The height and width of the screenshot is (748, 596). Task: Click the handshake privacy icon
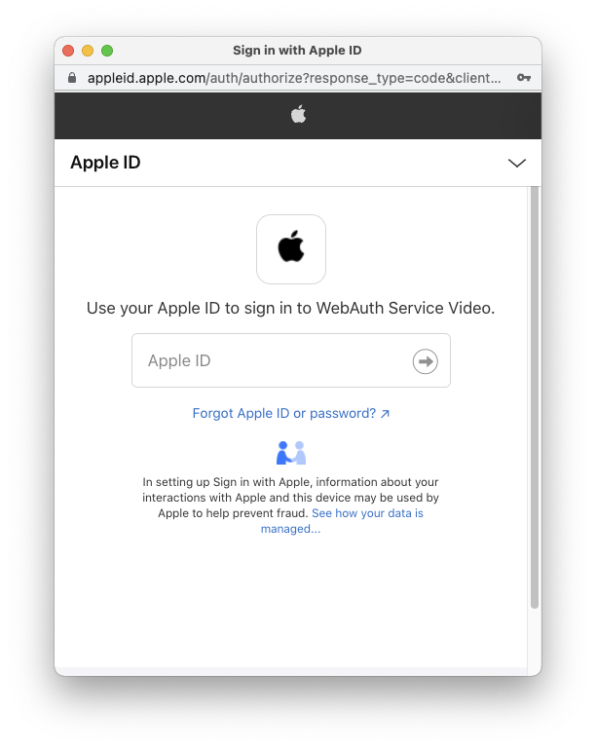click(291, 453)
